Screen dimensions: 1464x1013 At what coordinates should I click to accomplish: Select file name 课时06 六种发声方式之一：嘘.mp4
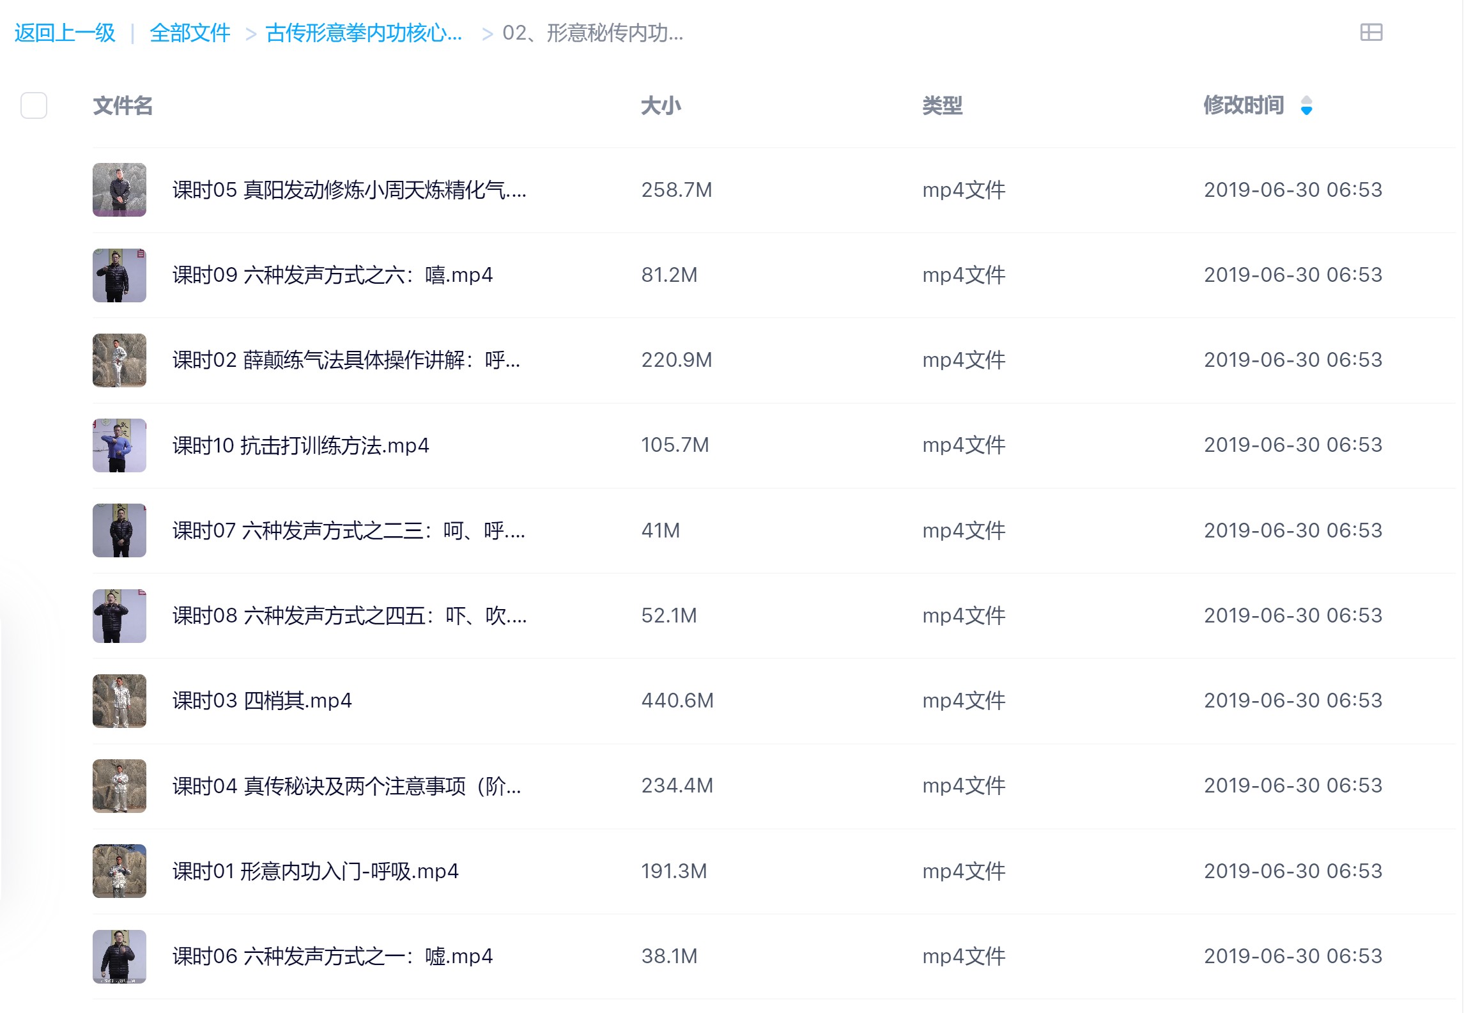pyautogui.click(x=332, y=956)
